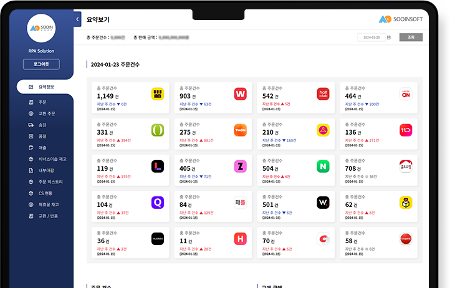Open the 비너스이슘 재고 sidebar menu
This screenshot has width=450, height=288.
52,159
